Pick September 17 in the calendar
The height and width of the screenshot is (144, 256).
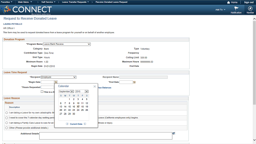pyautogui.click(x=78, y=107)
